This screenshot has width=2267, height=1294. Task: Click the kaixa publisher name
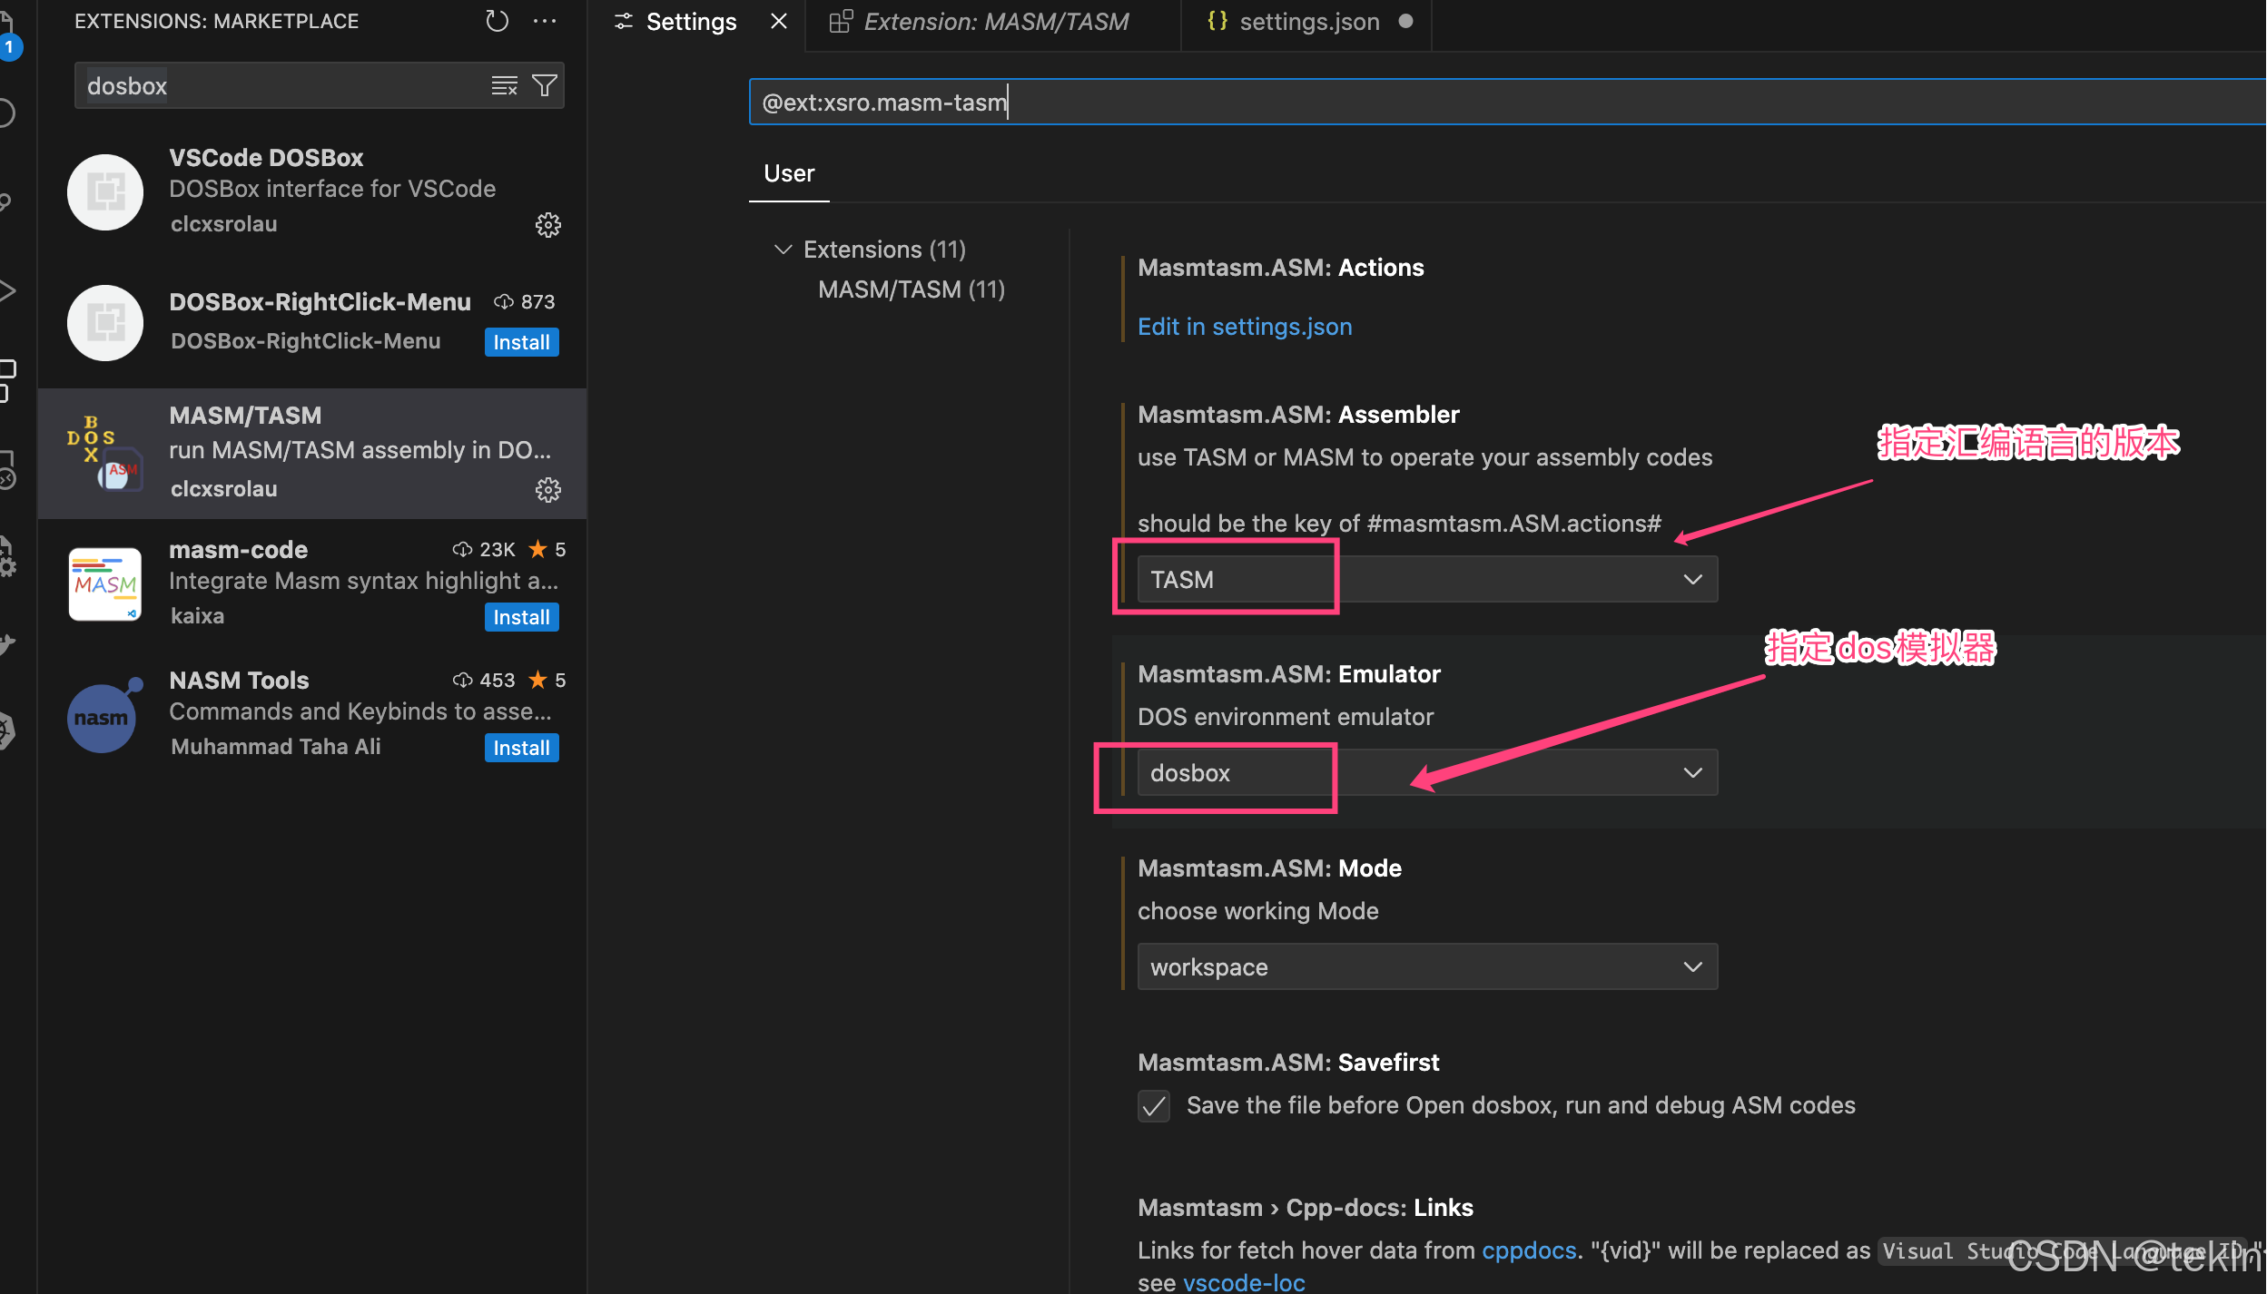(x=197, y=616)
